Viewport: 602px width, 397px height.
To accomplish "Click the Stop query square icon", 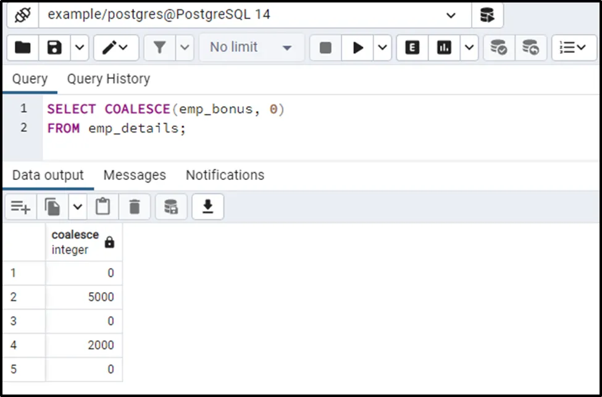I will pos(325,47).
